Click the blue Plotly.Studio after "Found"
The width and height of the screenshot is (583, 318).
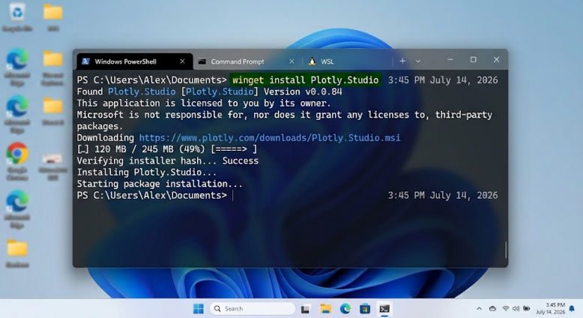click(142, 91)
